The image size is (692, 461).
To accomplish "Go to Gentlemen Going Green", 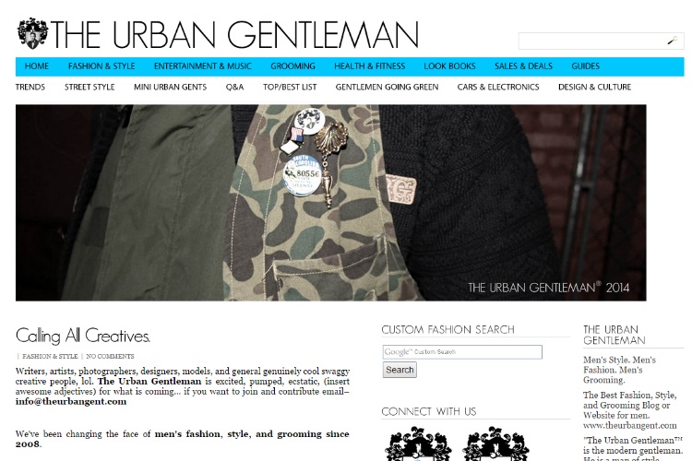I will (x=387, y=87).
